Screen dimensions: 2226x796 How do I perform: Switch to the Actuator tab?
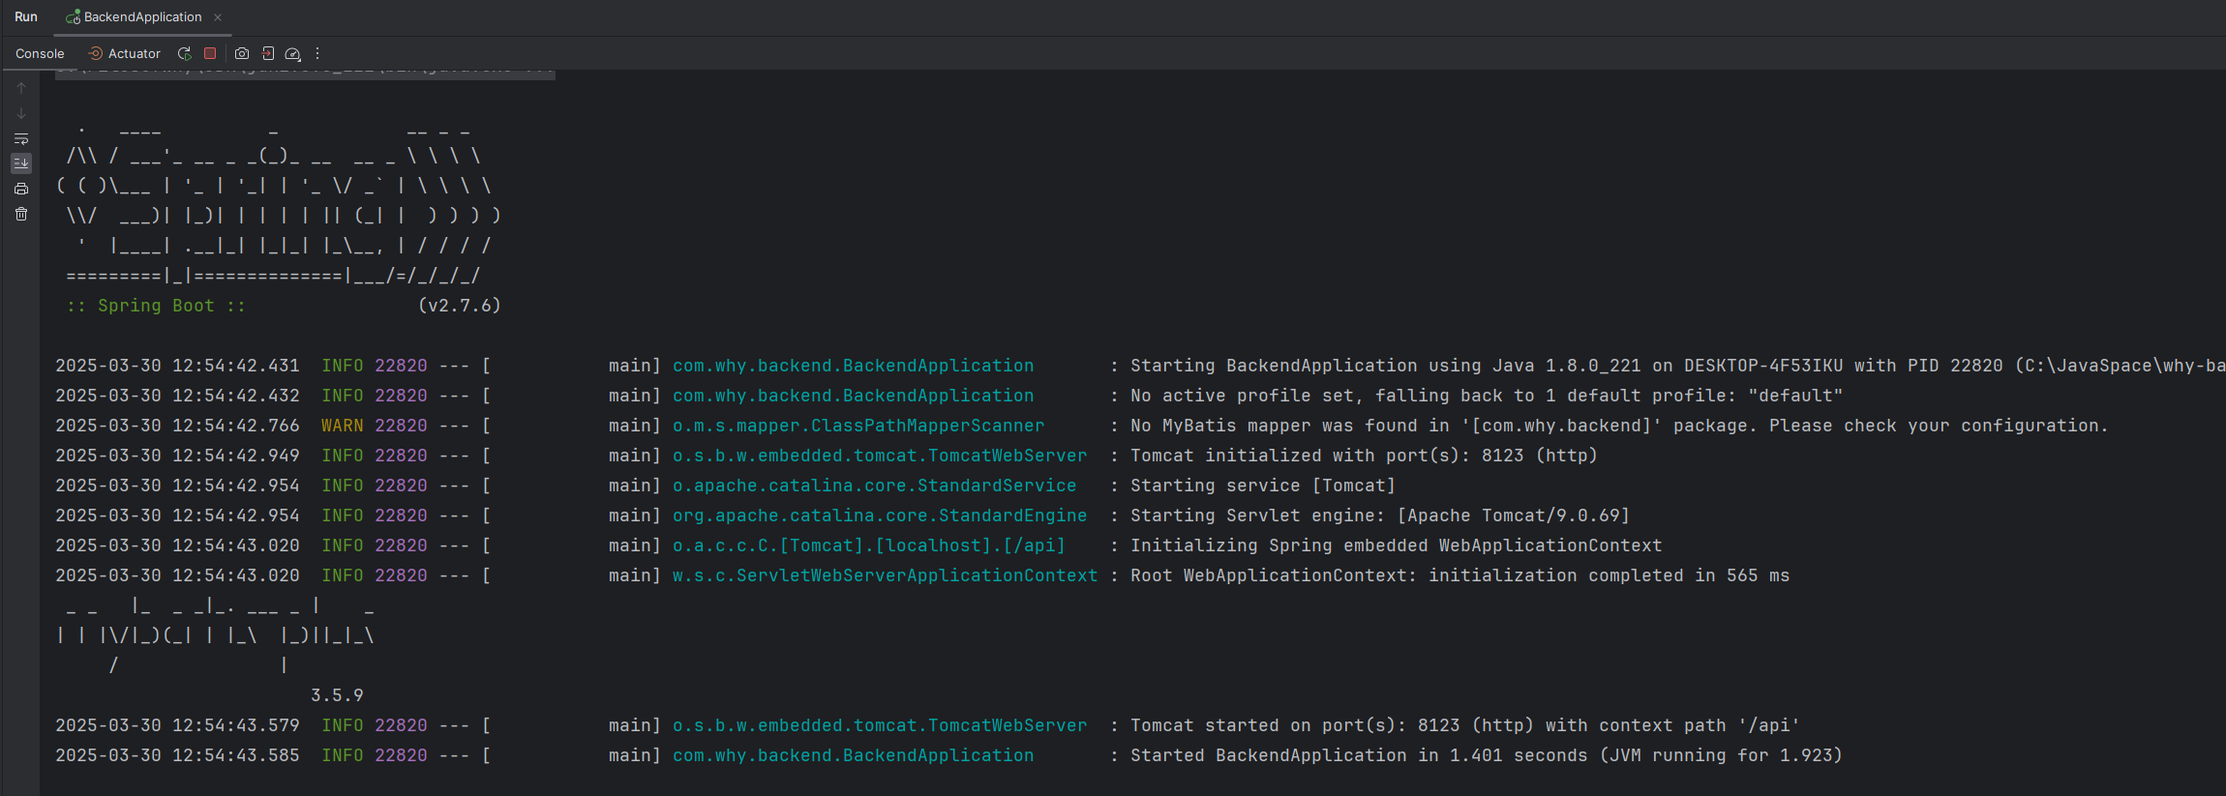click(x=125, y=54)
